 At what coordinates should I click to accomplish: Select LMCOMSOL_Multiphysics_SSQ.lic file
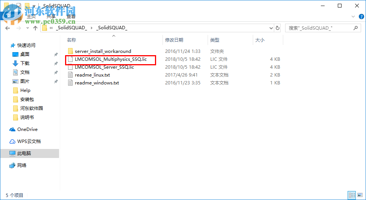tap(111, 59)
